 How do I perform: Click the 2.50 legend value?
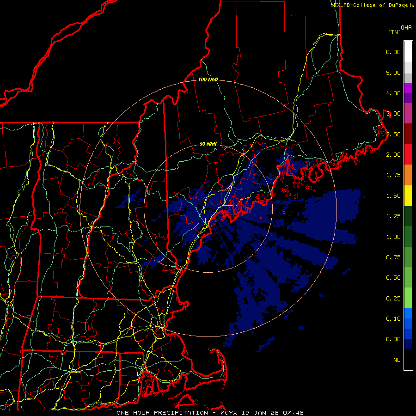(x=393, y=134)
